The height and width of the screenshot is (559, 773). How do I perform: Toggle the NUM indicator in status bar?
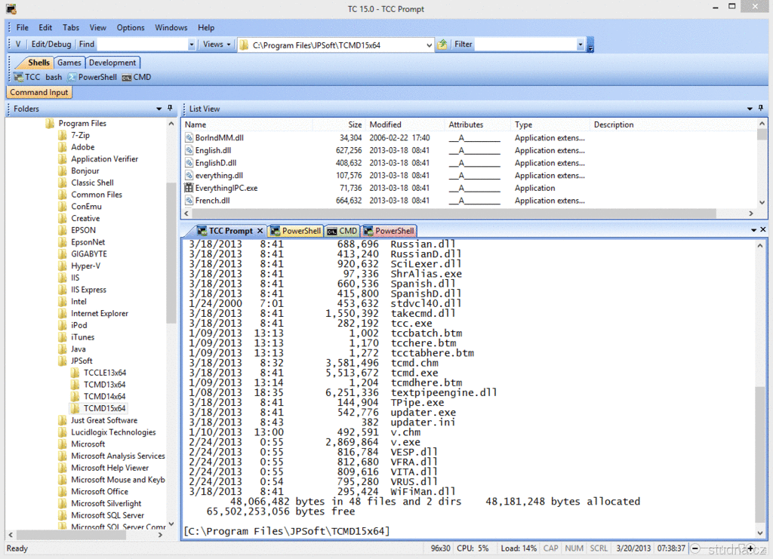[574, 548]
